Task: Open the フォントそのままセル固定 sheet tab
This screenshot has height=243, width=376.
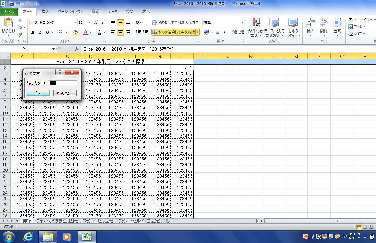Action: [57, 221]
